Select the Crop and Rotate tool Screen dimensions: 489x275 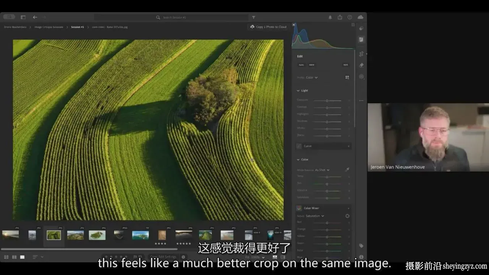point(361,54)
